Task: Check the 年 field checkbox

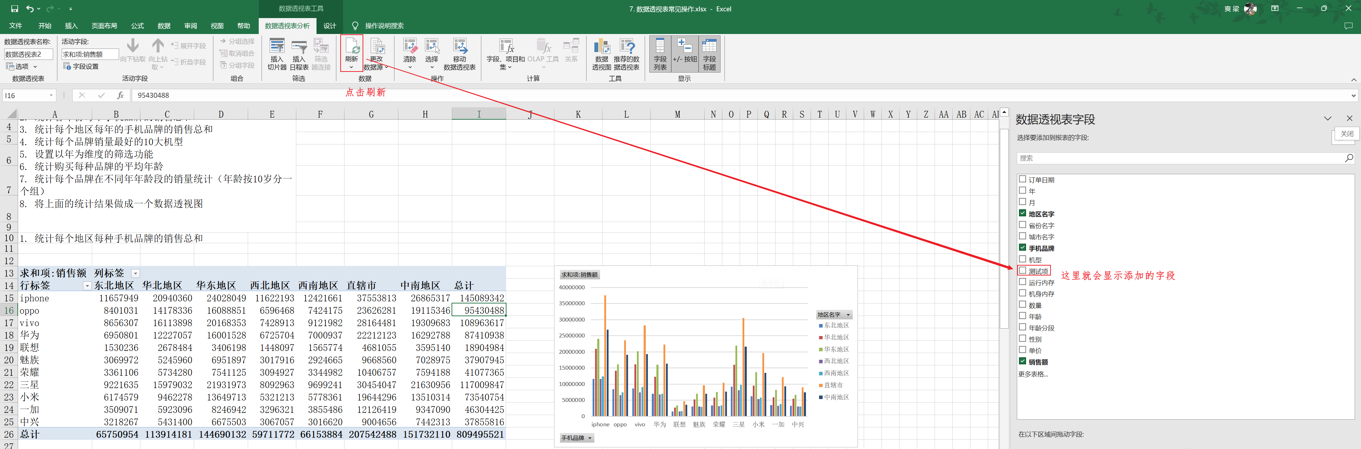Action: click(x=1022, y=191)
